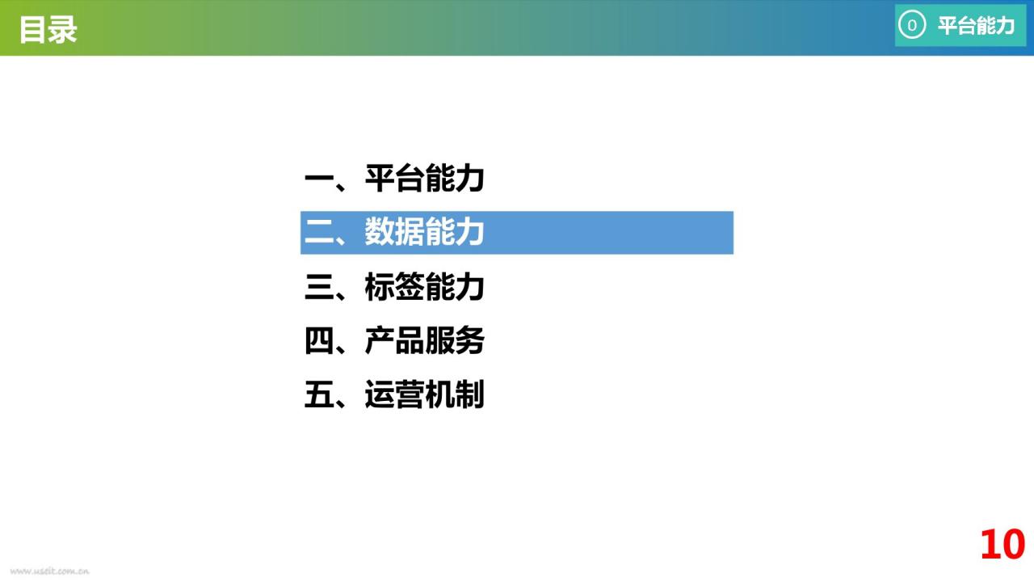Click the 目录 slide title
1034x582 pixels.
tap(48, 30)
